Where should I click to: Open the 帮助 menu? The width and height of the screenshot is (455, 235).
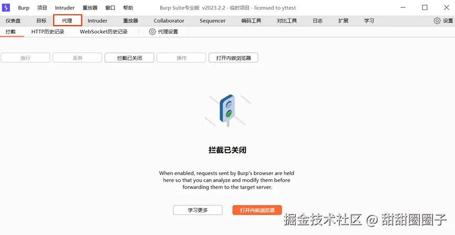pos(128,8)
